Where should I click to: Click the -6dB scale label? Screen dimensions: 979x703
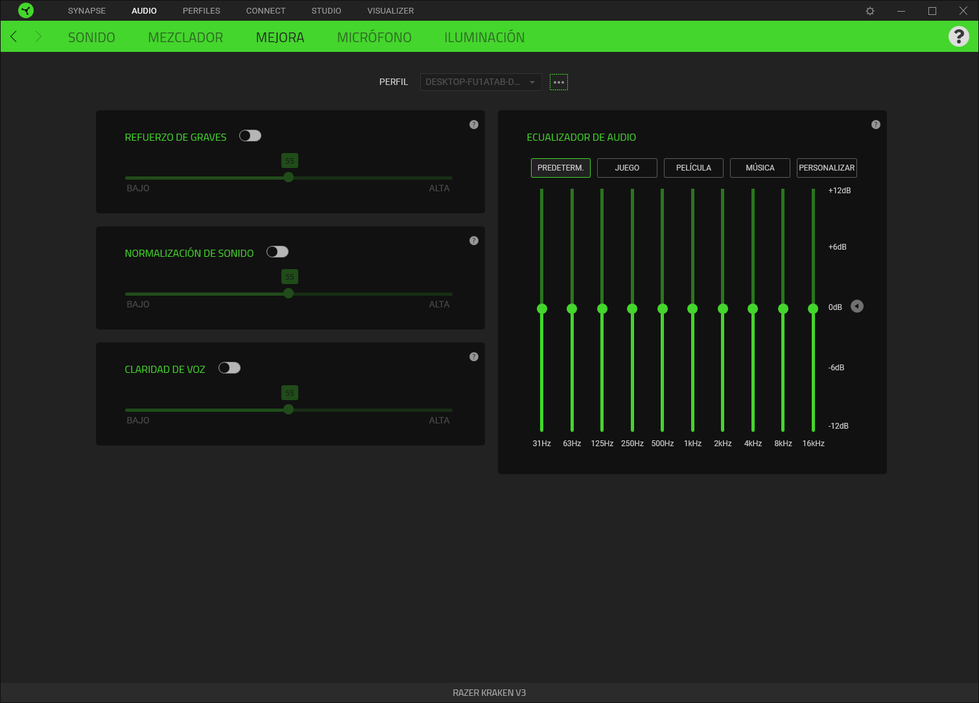(x=836, y=368)
